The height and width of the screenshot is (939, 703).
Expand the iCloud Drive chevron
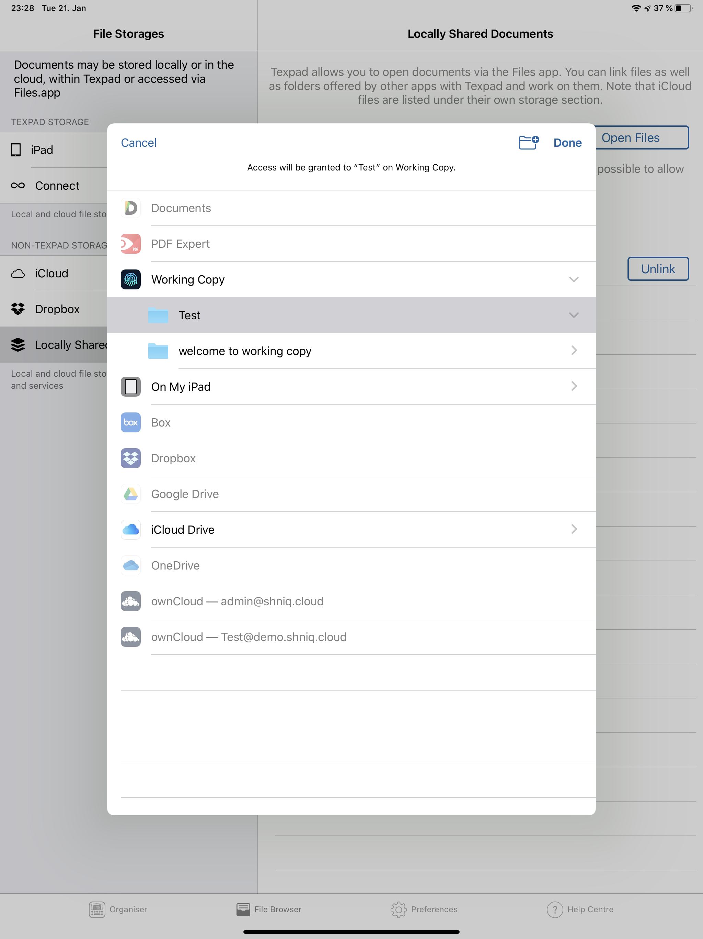pyautogui.click(x=574, y=529)
